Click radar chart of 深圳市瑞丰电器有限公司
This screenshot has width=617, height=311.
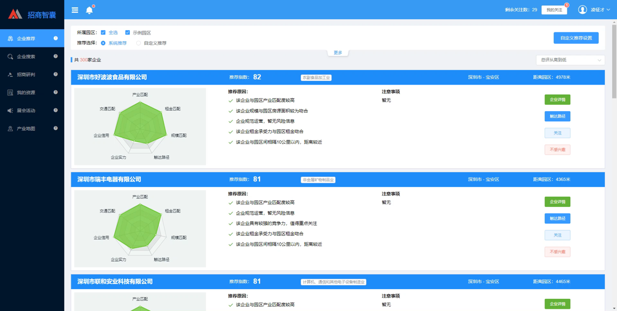click(140, 228)
